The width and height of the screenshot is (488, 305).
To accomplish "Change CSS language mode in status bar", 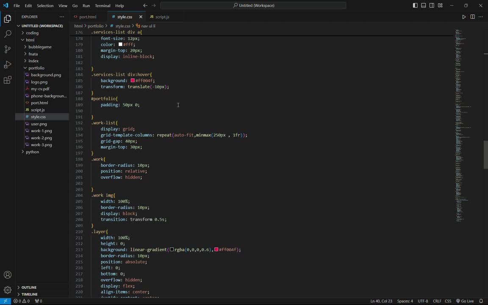I will [x=448, y=301].
